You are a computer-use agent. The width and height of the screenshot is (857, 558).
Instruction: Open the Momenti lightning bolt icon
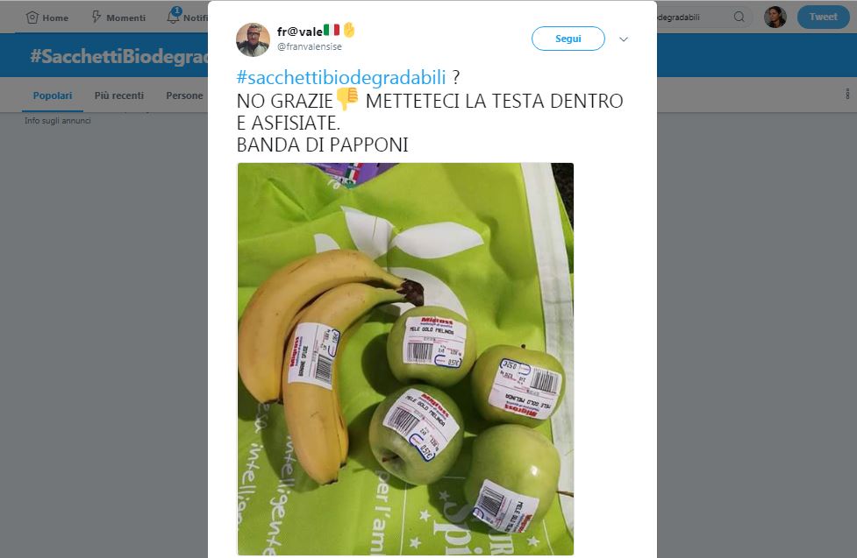pyautogui.click(x=96, y=17)
